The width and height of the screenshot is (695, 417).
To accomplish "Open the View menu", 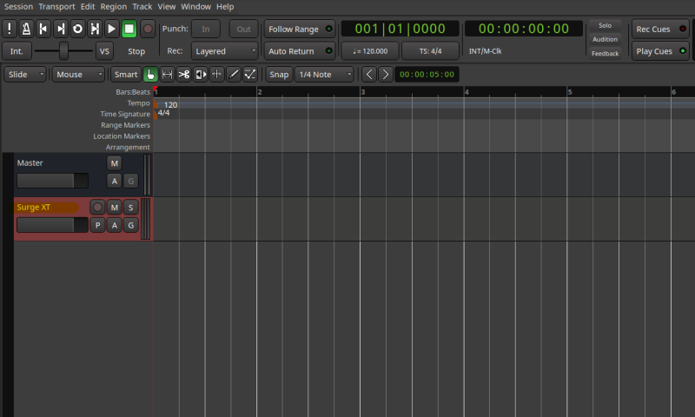I will 167,7.
